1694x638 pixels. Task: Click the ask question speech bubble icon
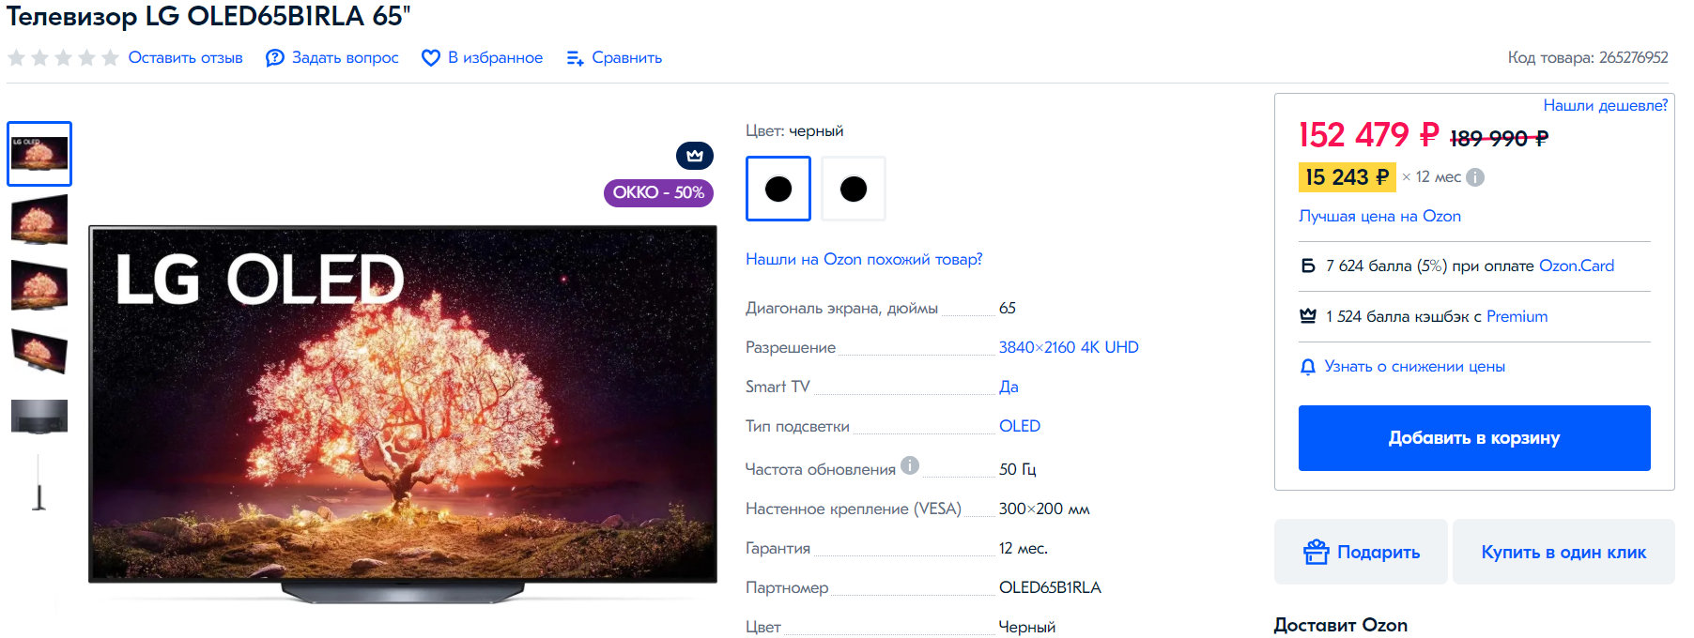[x=274, y=58]
